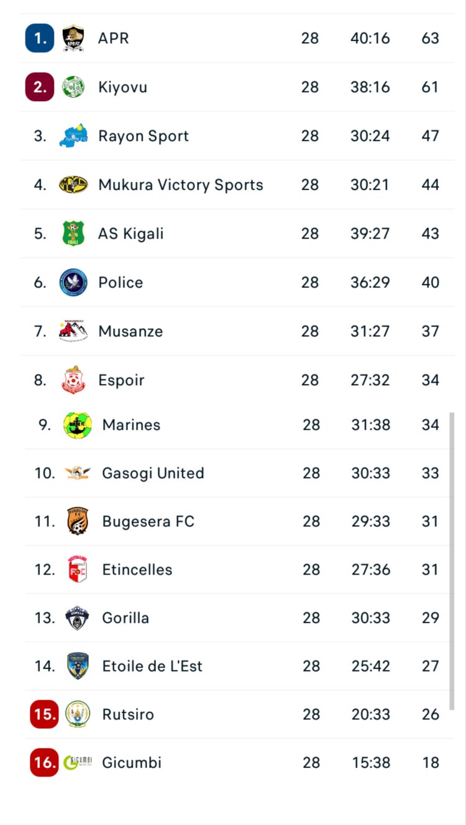Open Etoile de L'Est team page
Image resolution: width=466 pixels, height=825 pixels.
point(152,666)
